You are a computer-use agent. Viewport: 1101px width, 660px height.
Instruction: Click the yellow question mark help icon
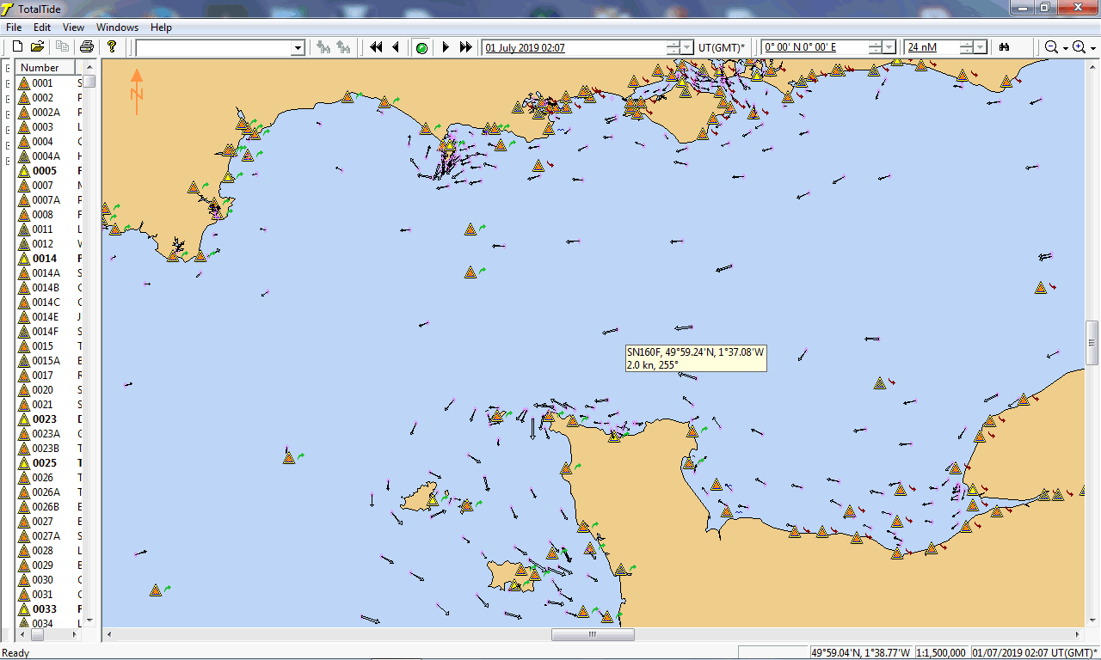pos(111,47)
